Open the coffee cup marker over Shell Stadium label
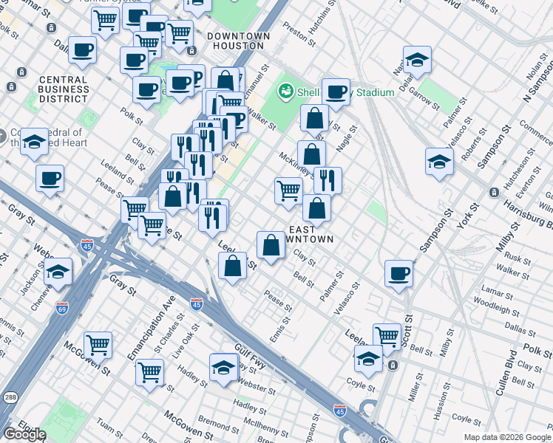This screenshot has height=443, width=553. [x=336, y=94]
